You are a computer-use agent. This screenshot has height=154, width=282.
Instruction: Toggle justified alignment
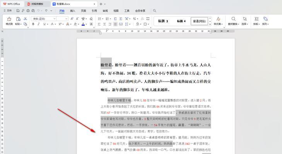(x=115, y=24)
